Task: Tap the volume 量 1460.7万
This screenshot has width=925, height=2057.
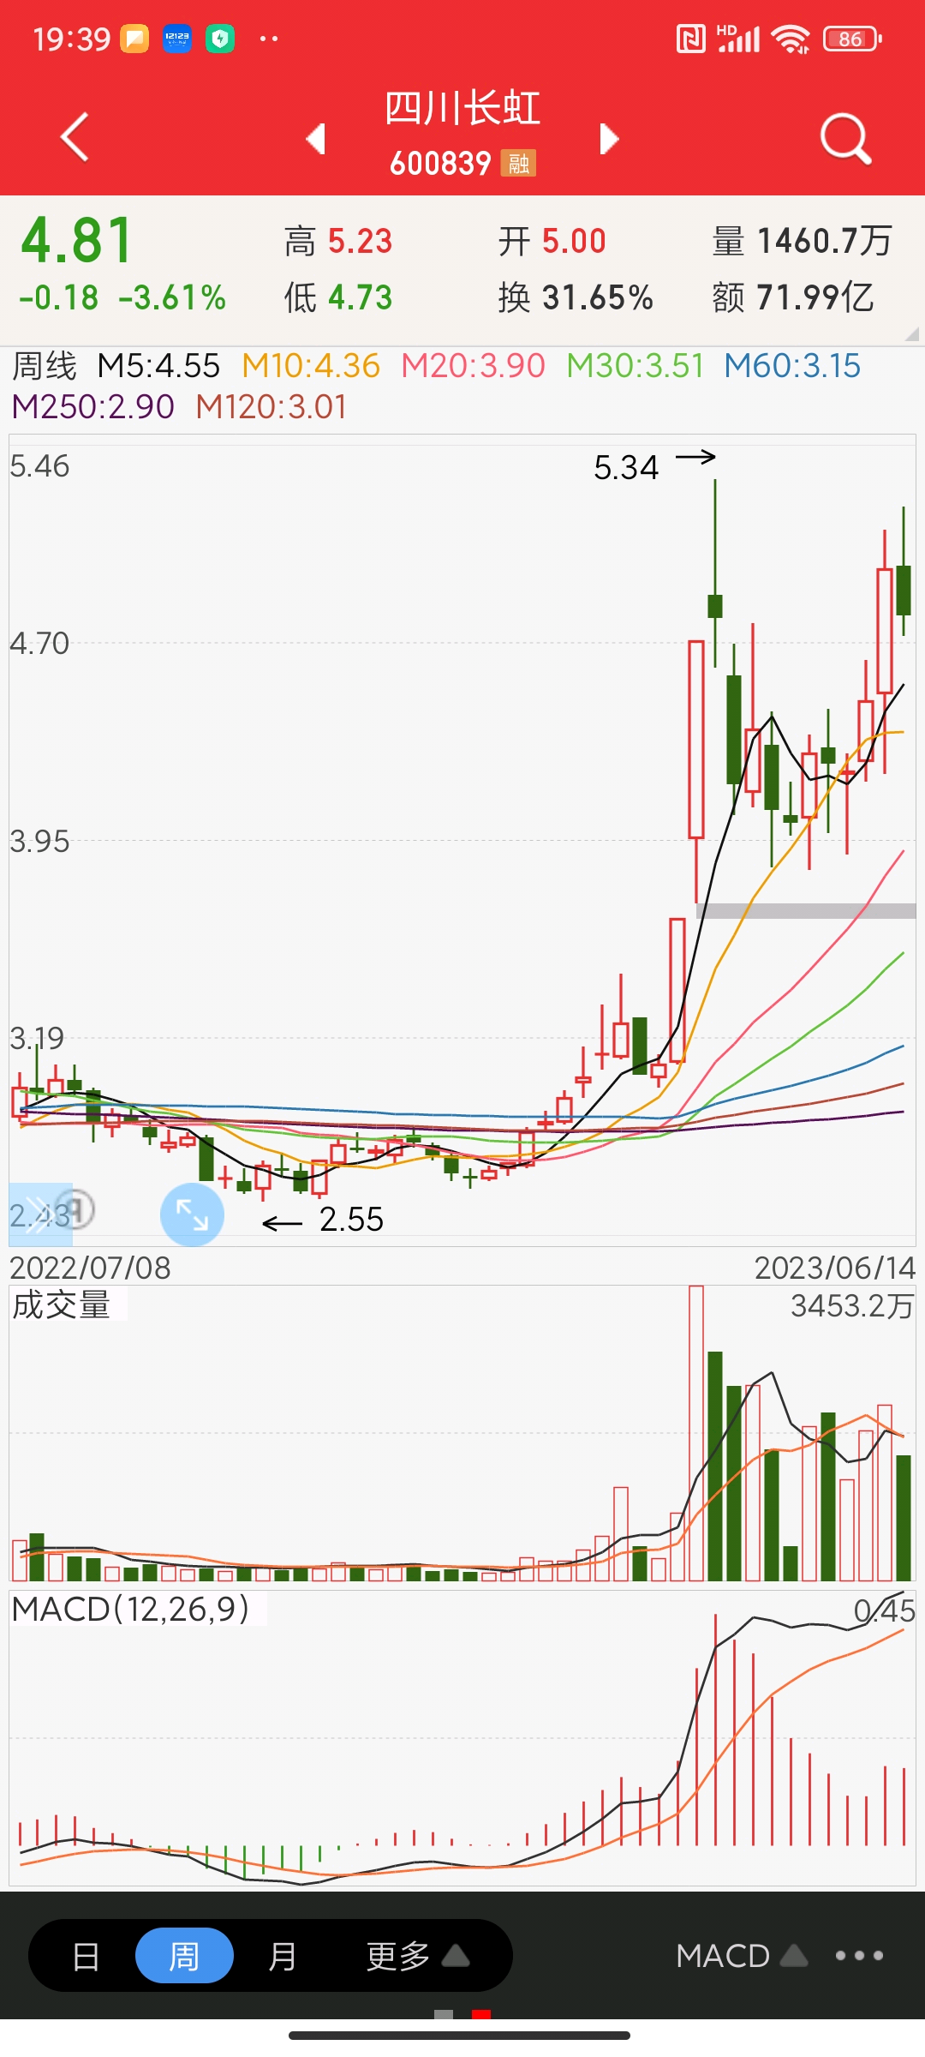Action: (803, 242)
